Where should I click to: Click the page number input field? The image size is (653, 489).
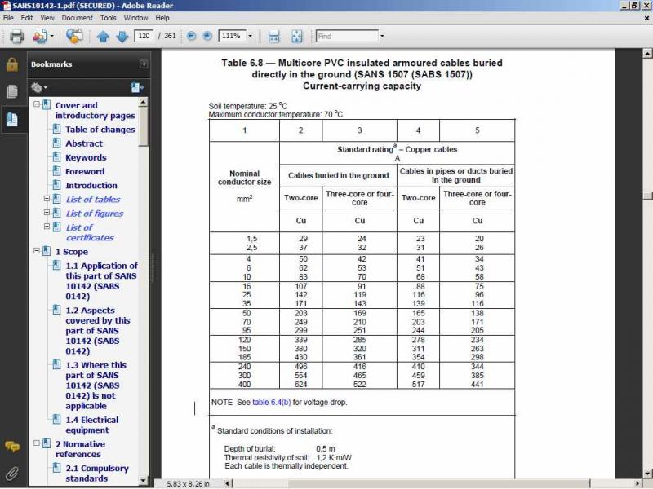(x=144, y=37)
